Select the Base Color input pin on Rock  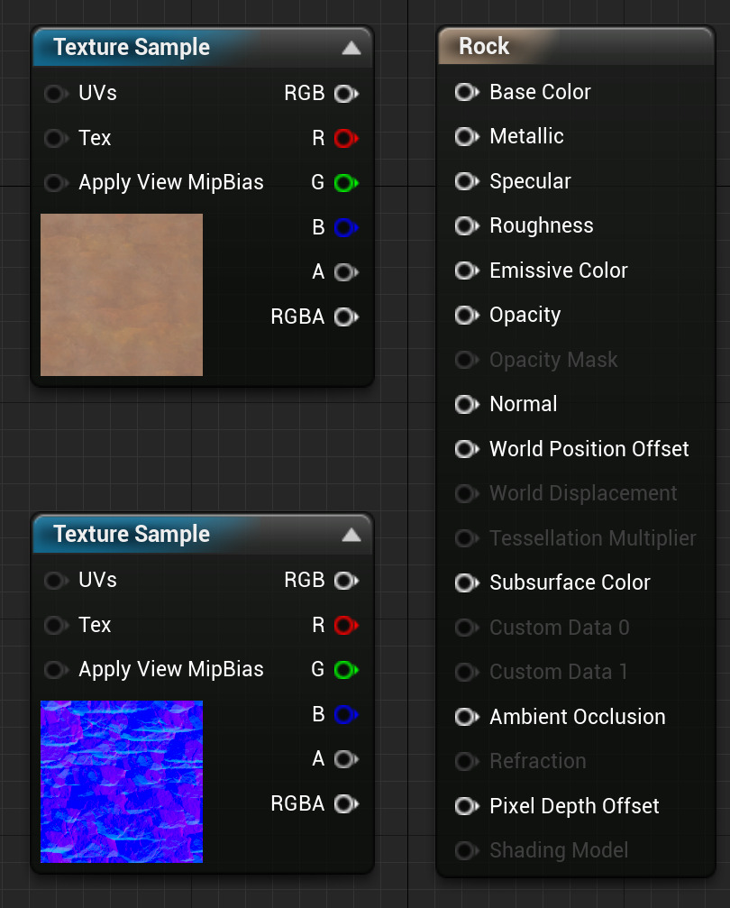(x=466, y=92)
